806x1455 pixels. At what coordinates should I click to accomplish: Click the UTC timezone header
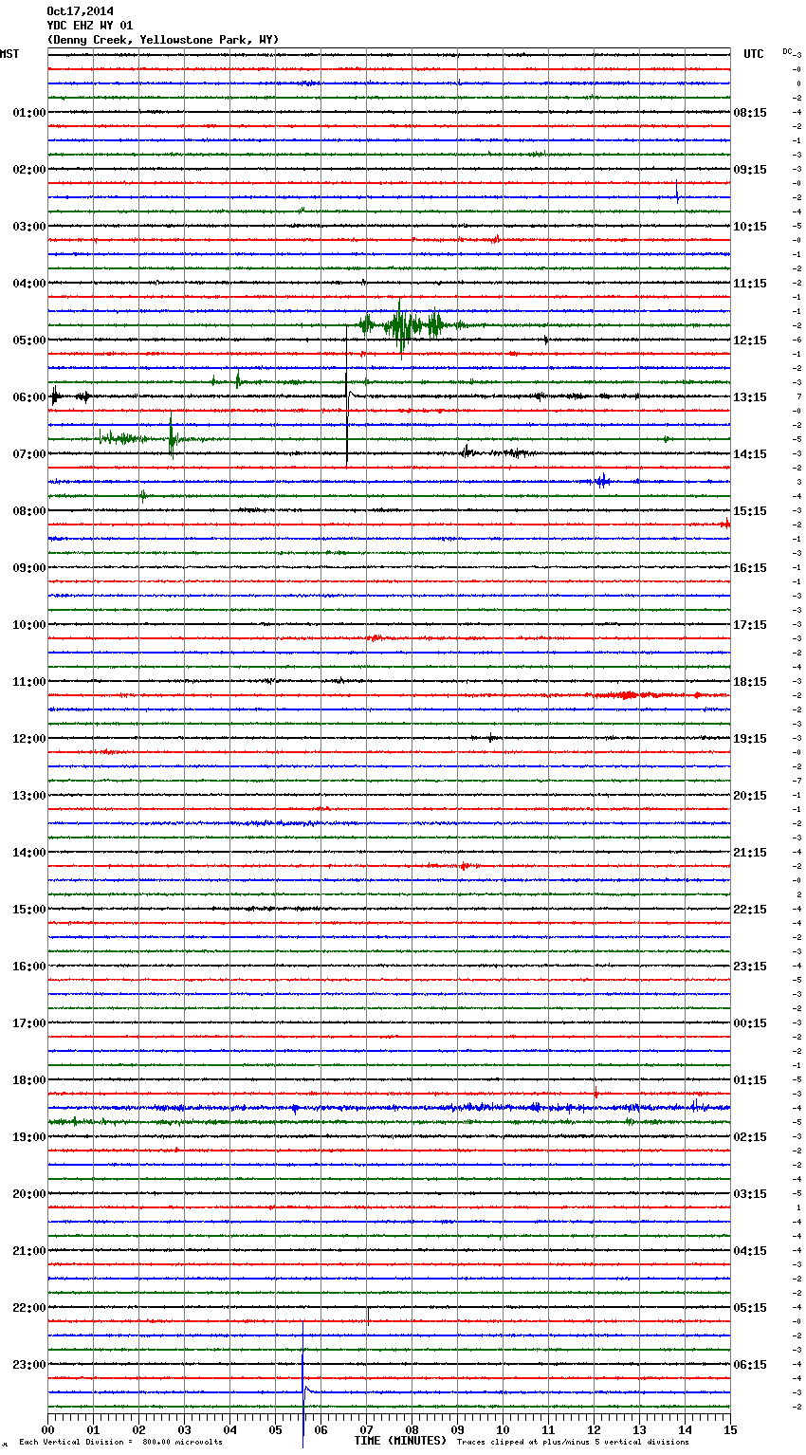click(x=754, y=54)
